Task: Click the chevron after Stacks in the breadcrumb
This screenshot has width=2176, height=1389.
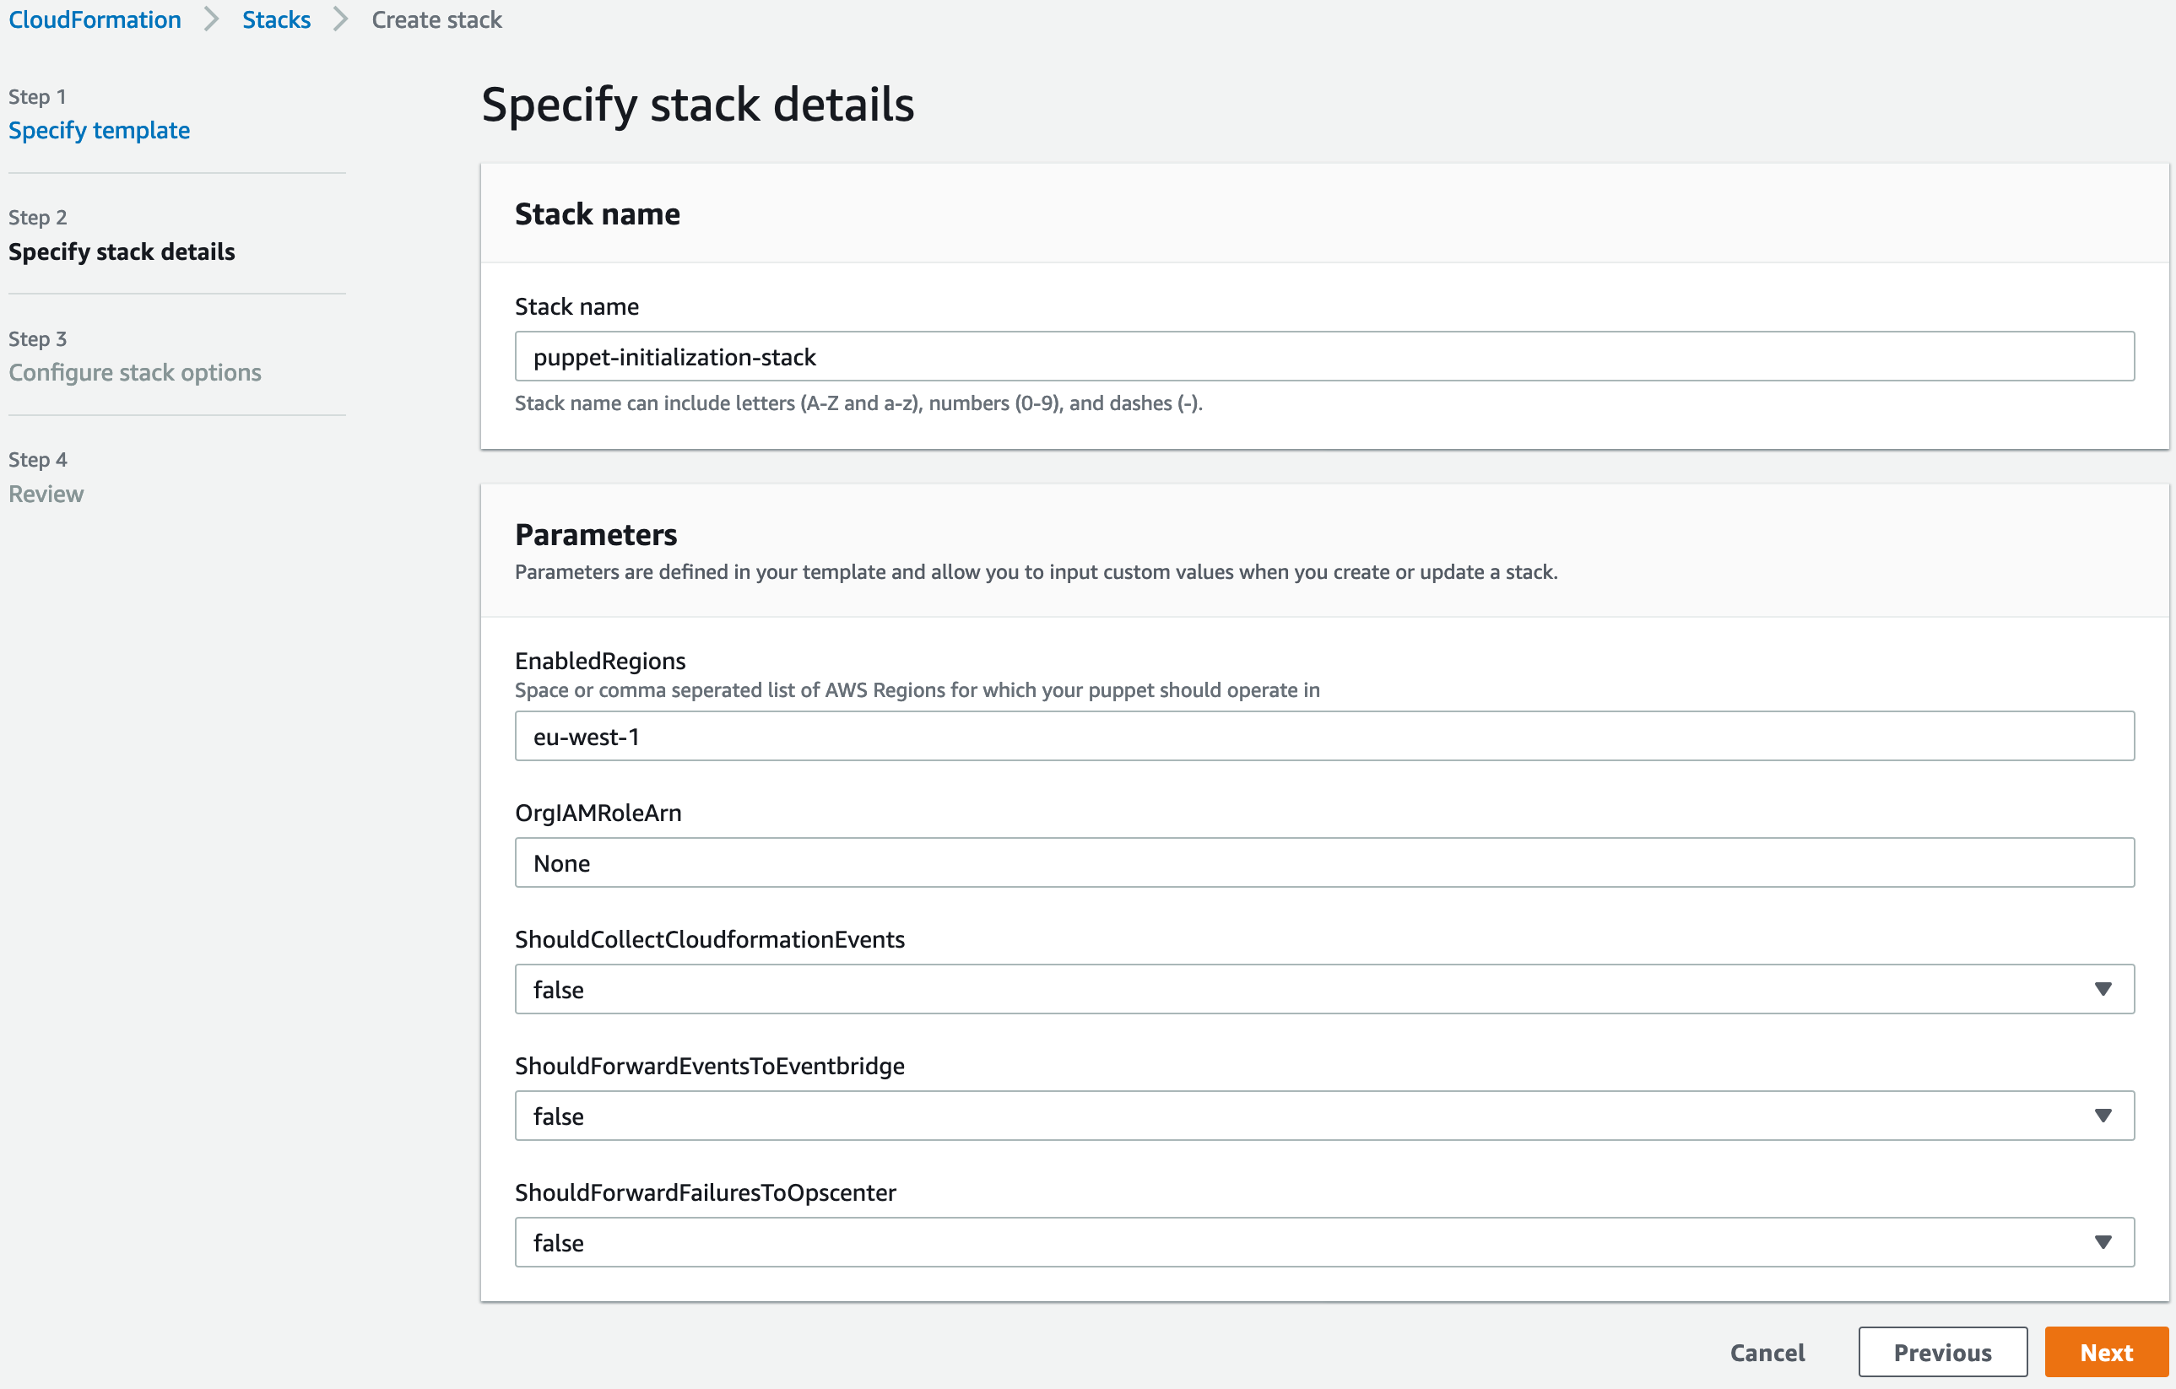Action: [341, 20]
